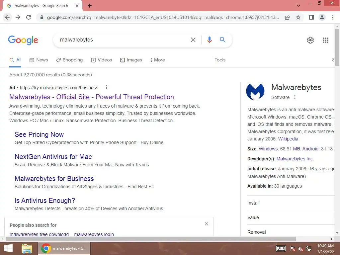Viewport: 340px width, 255px height.
Task: Expand the Removal section
Action: (291, 232)
